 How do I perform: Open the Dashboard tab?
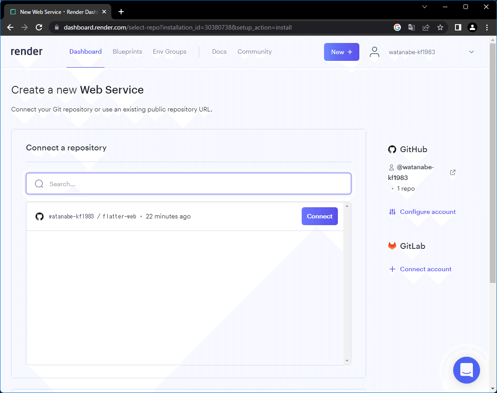(x=85, y=51)
